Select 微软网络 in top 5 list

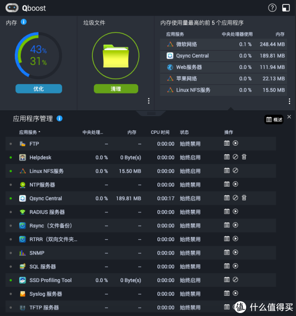[x=223, y=44]
